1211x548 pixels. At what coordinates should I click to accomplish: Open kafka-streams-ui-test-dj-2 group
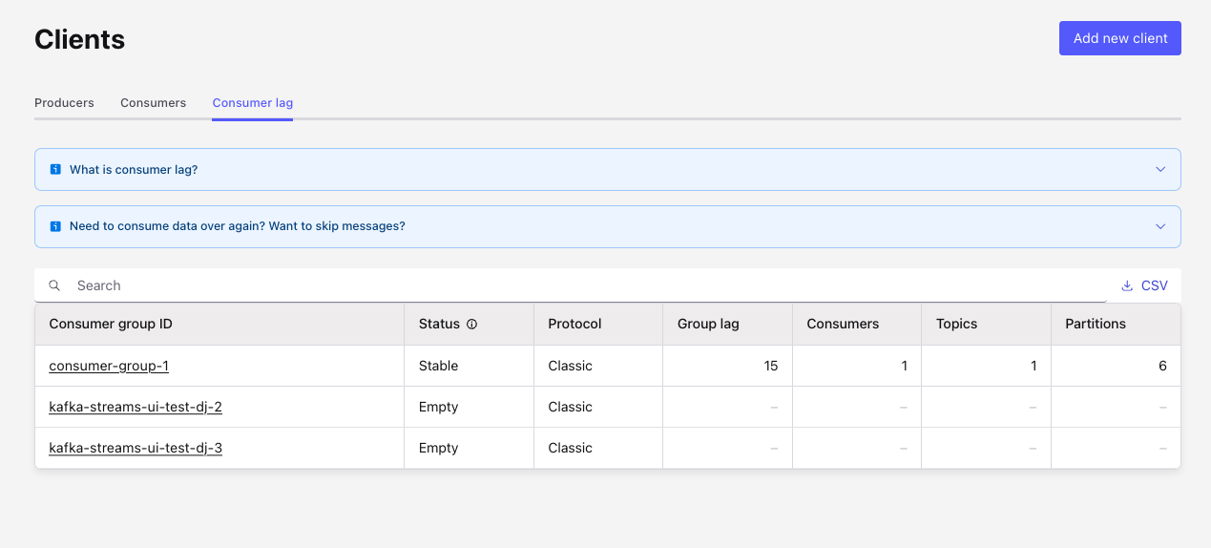pyautogui.click(x=136, y=407)
